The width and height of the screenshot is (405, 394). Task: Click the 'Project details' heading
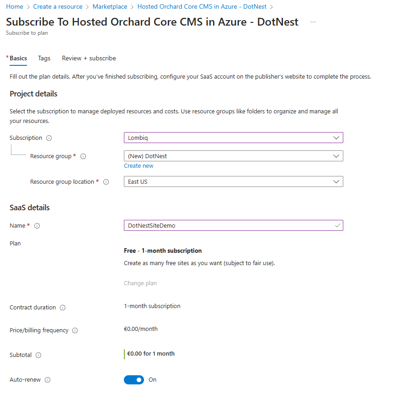pyautogui.click(x=33, y=94)
